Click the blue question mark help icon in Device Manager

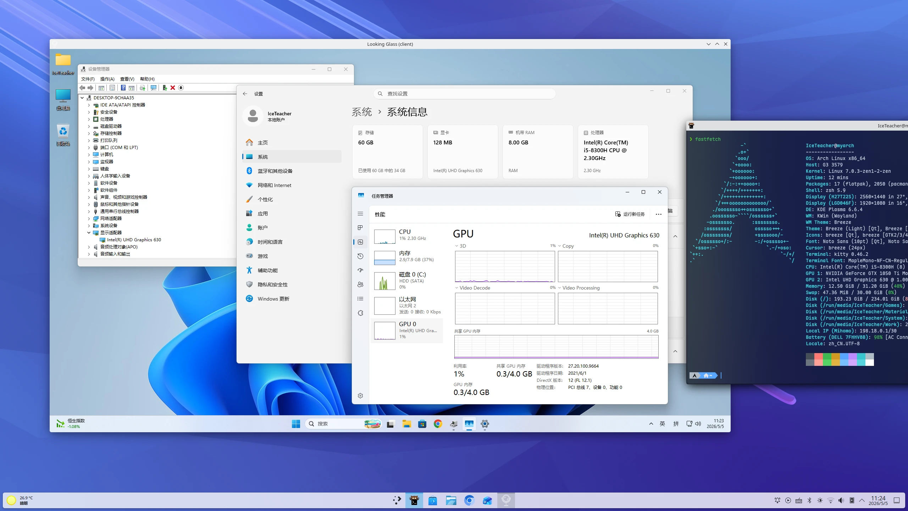point(123,88)
